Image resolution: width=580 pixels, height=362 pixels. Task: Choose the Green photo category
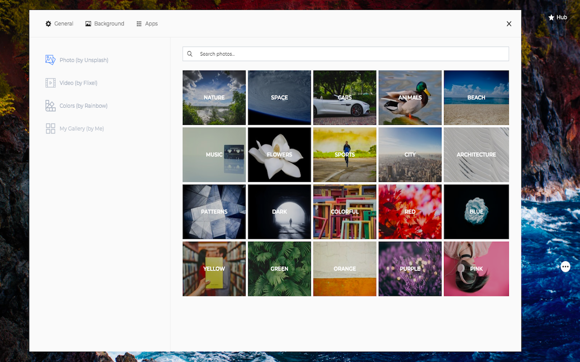[x=280, y=269]
